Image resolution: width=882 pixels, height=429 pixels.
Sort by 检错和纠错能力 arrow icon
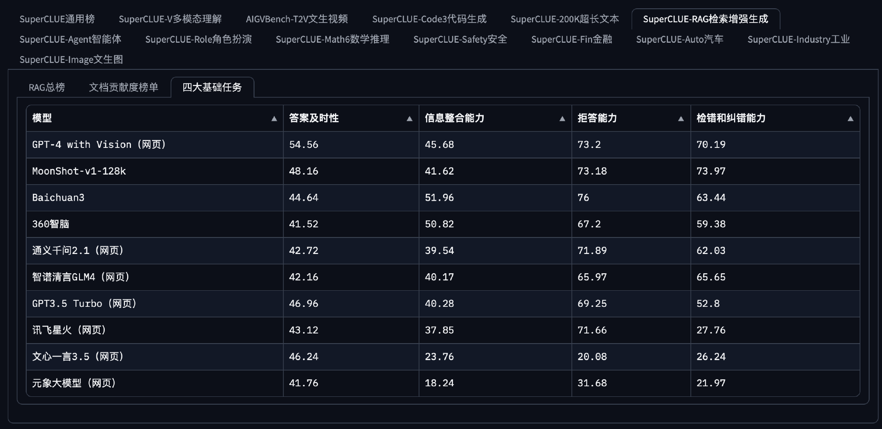pos(850,119)
